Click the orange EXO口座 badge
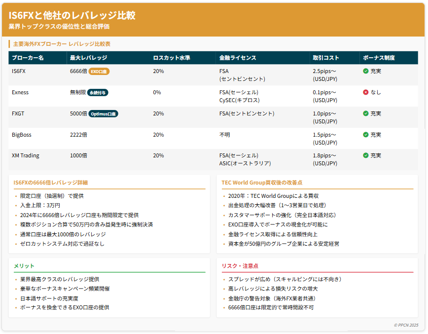This screenshot has width=428, height=334. point(99,72)
